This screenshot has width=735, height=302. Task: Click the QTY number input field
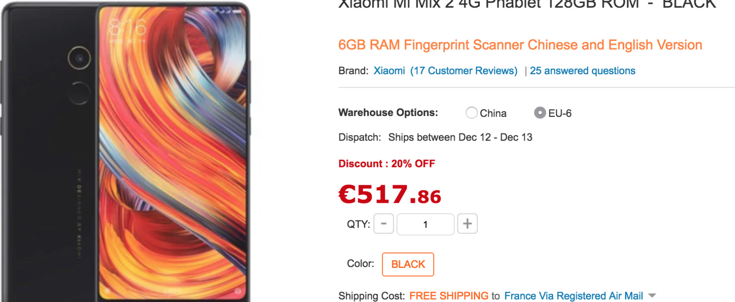(x=425, y=224)
